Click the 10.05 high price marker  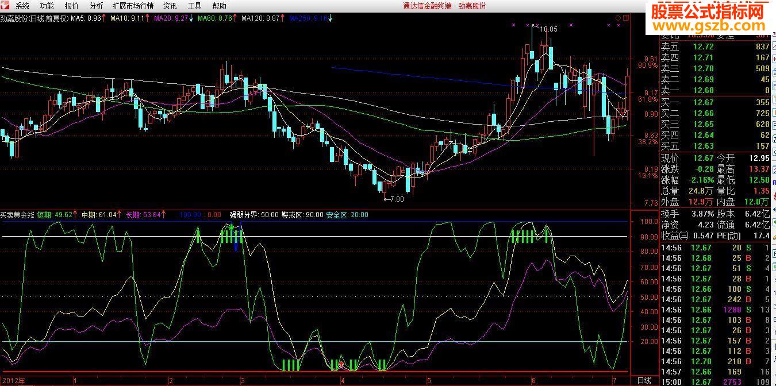pyautogui.click(x=548, y=29)
